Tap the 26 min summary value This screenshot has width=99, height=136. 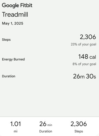point(46,124)
